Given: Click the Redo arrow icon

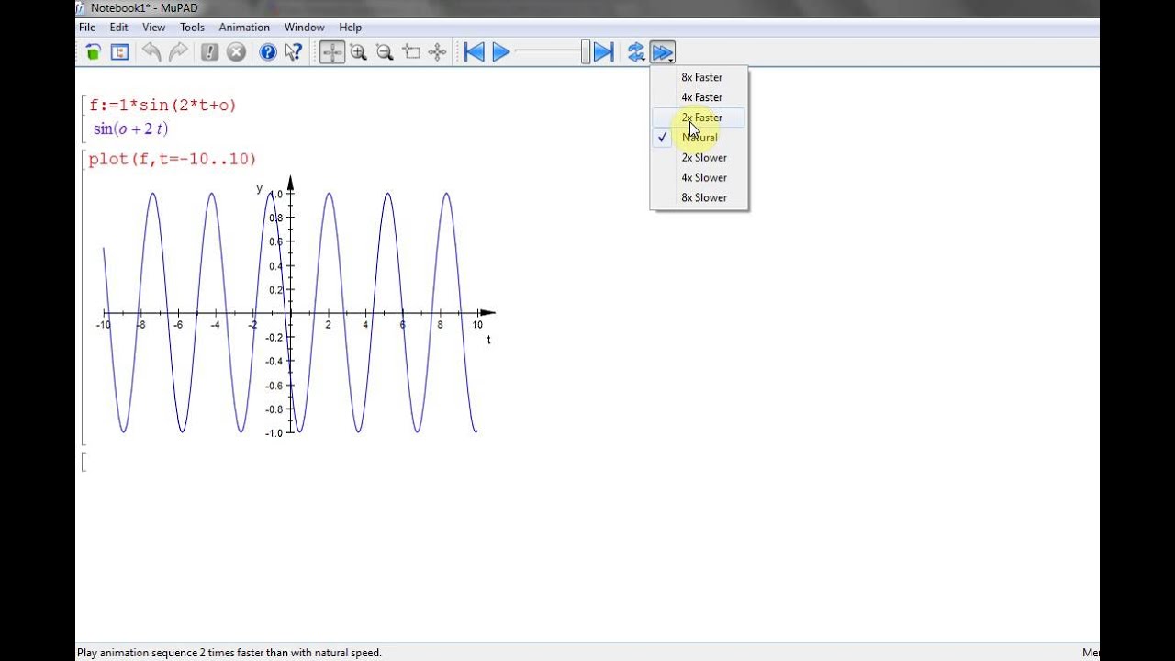Looking at the screenshot, I should (178, 52).
